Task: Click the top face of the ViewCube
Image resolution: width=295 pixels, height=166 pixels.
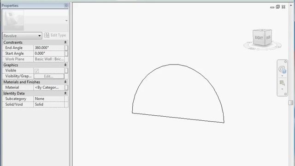Action: pyautogui.click(x=262, y=30)
